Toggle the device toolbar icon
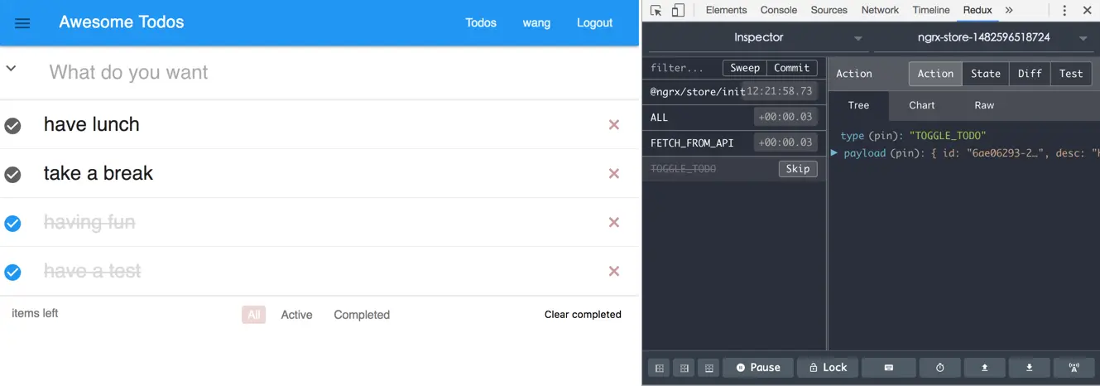Viewport: 1100px width, 386px height. point(678,11)
